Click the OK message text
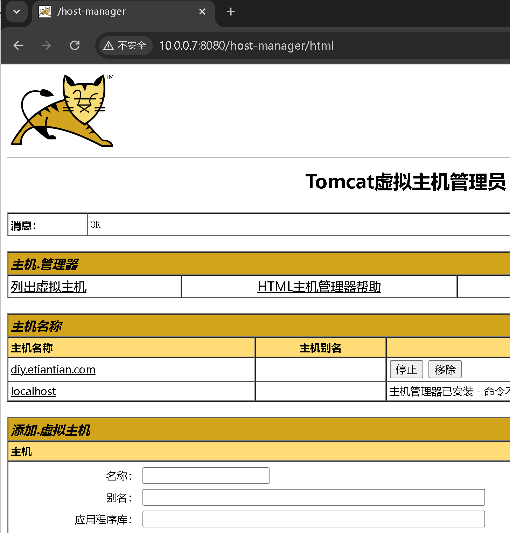Screen dimensions: 510x533 [x=95, y=225]
